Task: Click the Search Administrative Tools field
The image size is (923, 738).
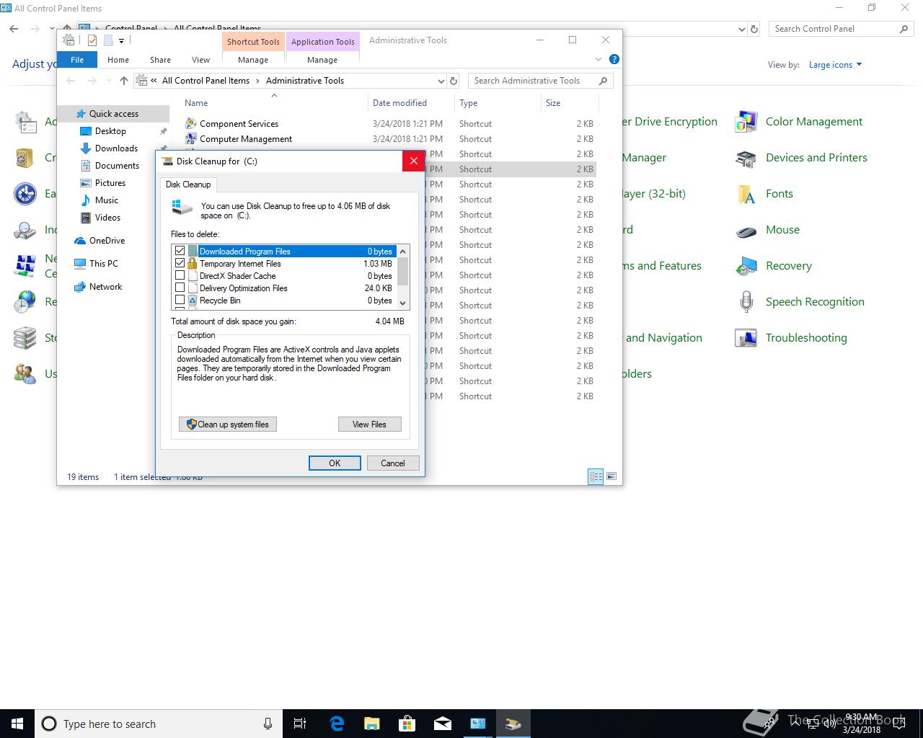Action: (534, 81)
